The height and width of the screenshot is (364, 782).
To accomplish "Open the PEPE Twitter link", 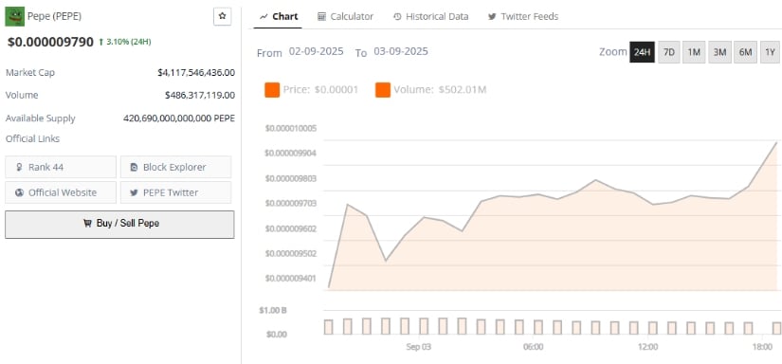I will 175,192.
